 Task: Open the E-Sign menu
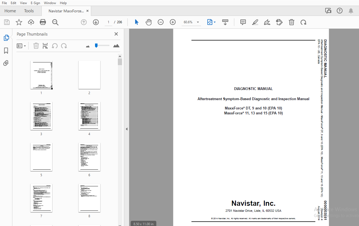[x=36, y=3]
